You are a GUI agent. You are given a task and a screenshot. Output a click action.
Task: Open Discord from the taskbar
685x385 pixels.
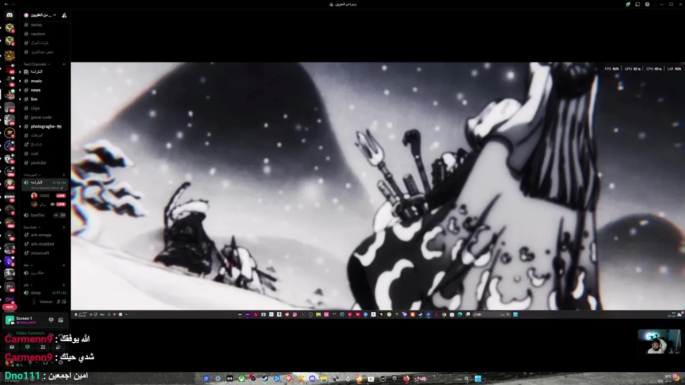click(312, 379)
